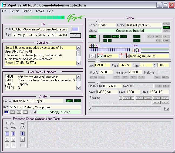Click the striped frame sequence bar
Image resolution: width=175 pixels, height=153 pixels.
pyautogui.click(x=110, y=50)
